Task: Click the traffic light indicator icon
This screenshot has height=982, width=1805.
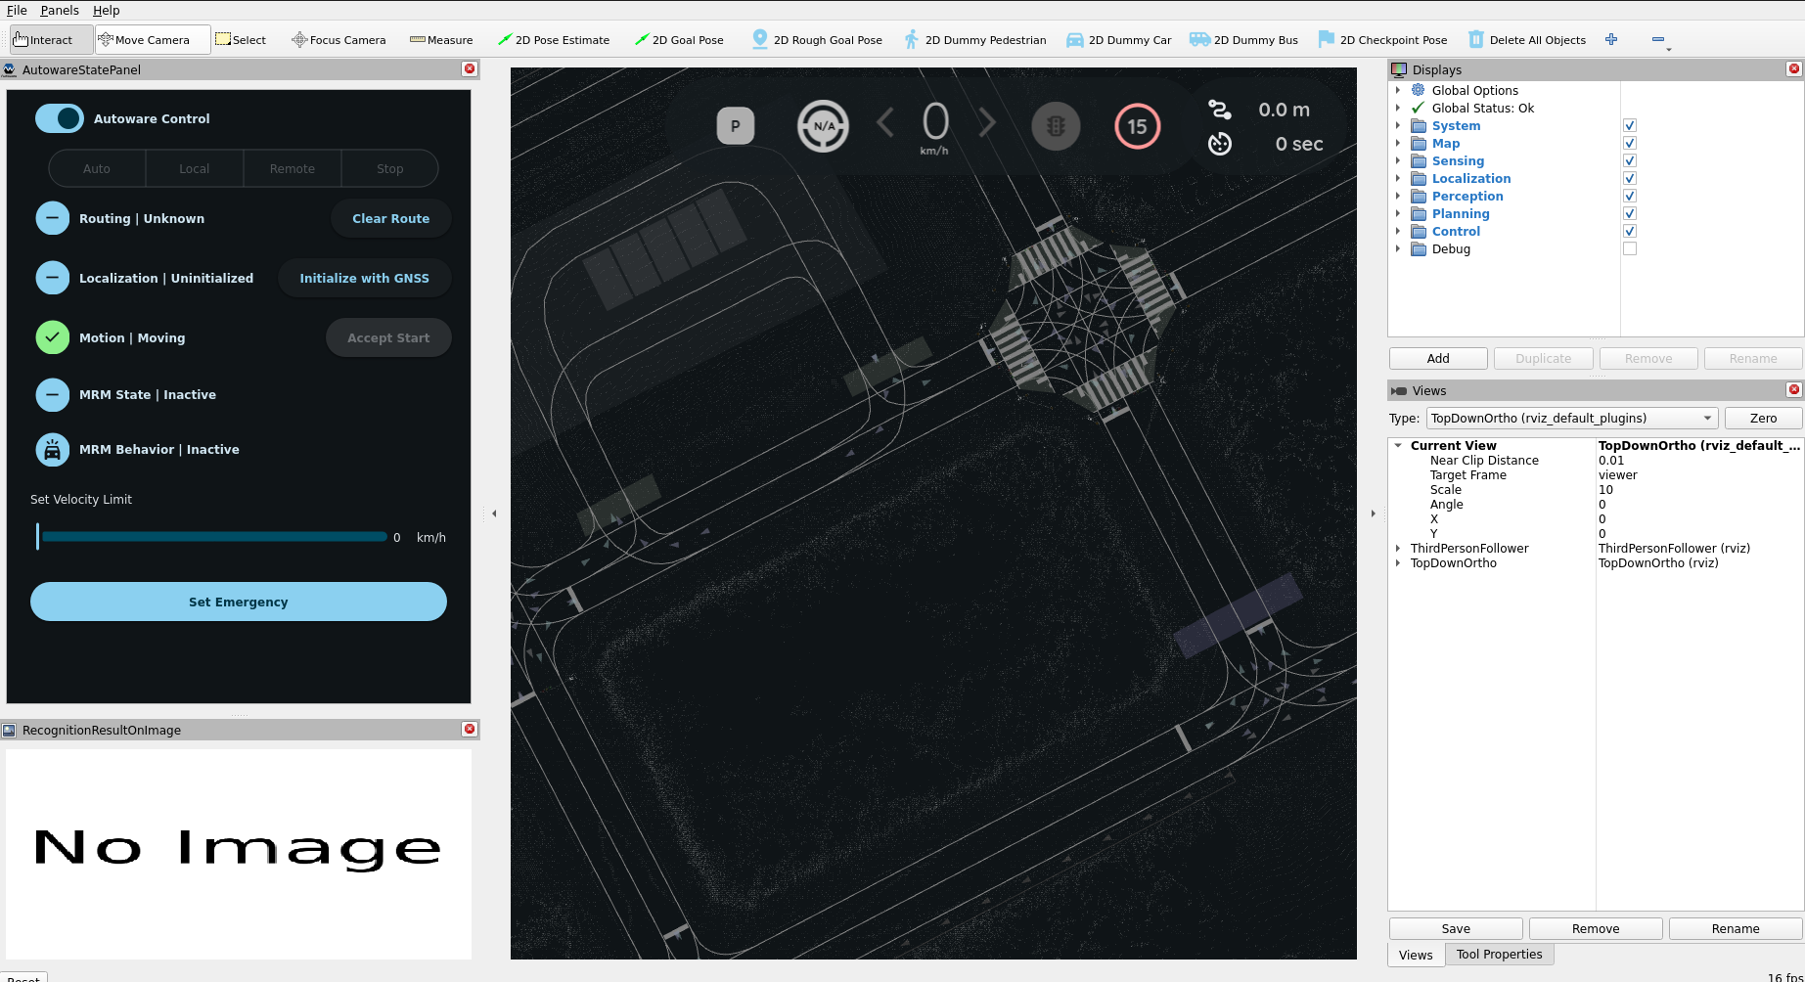Action: point(1056,126)
